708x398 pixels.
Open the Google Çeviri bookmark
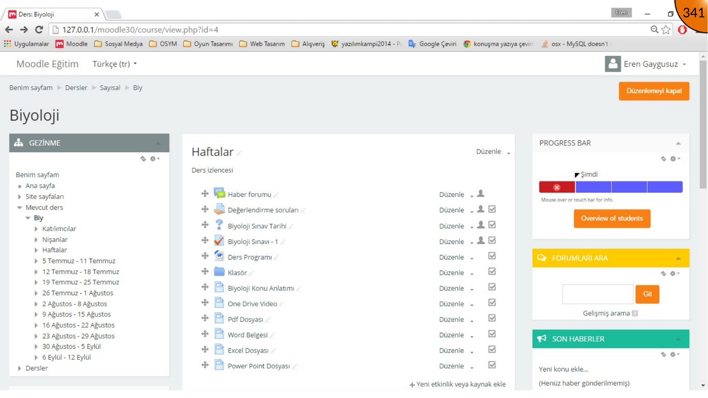click(432, 44)
